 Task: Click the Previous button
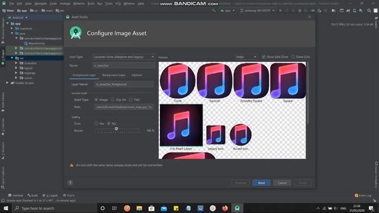240,183
